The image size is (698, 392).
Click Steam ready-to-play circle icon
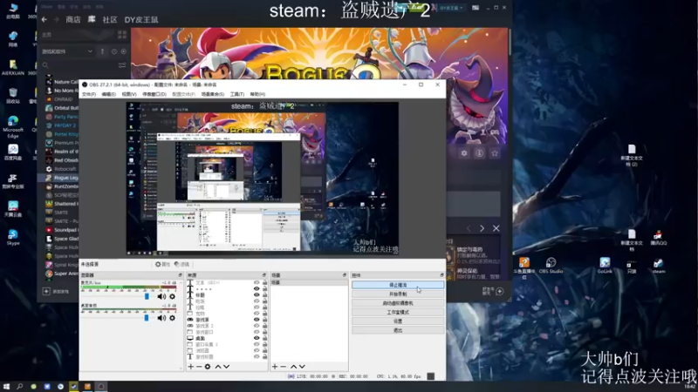[x=123, y=51]
